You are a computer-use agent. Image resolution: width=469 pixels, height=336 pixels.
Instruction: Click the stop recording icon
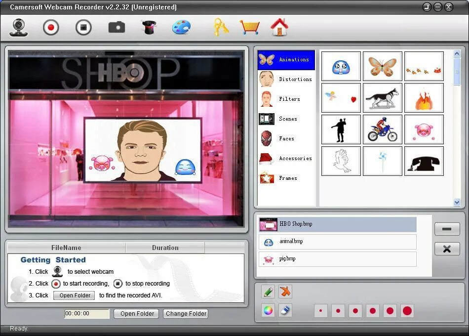83,27
